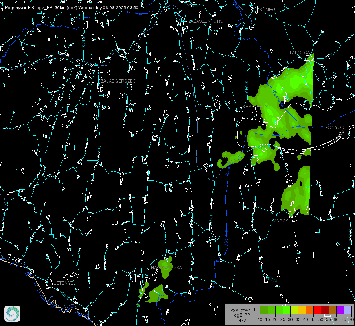The image size is (355, 326).
Task: Click the legend tick value 10
Action: pyautogui.click(x=260, y=319)
